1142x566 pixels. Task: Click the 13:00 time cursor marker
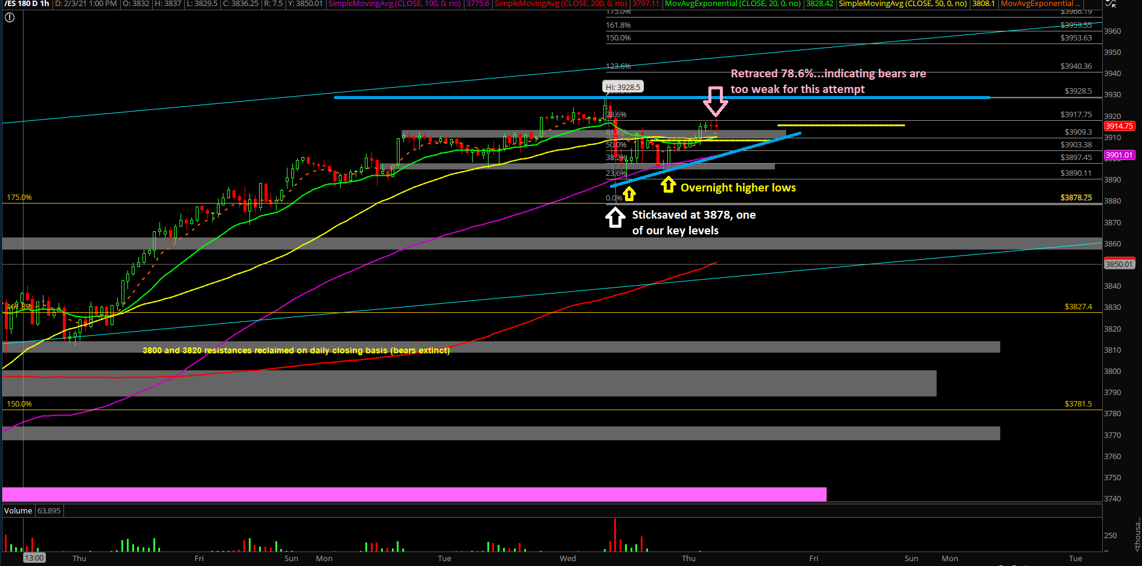(x=34, y=558)
